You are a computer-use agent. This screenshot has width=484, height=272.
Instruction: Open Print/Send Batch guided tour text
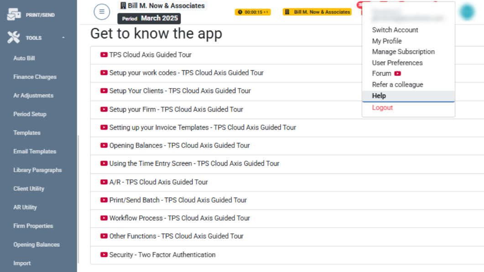coord(178,200)
